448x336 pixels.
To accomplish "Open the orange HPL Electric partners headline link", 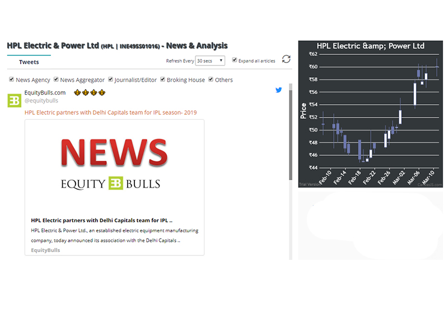I will 110,113.
